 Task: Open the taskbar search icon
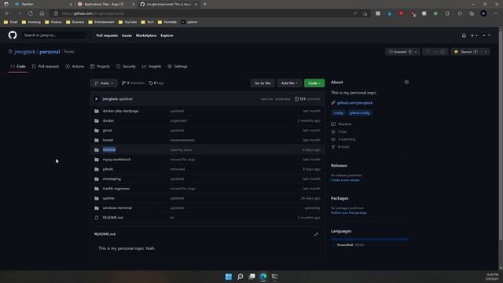[240, 277]
